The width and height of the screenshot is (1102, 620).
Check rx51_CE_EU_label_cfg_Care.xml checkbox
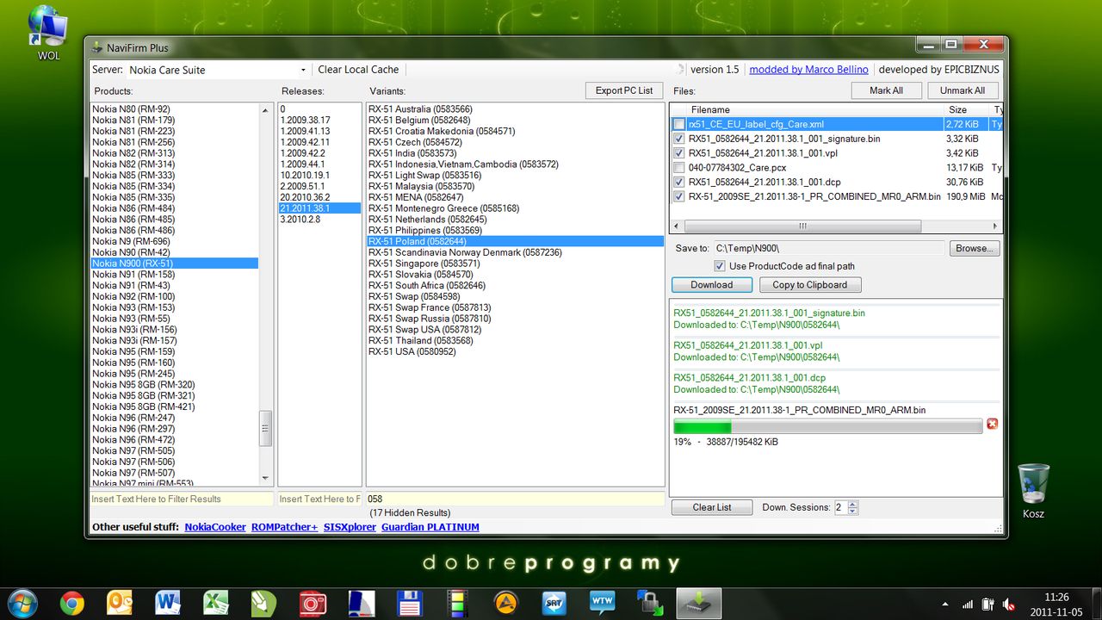pyautogui.click(x=680, y=124)
